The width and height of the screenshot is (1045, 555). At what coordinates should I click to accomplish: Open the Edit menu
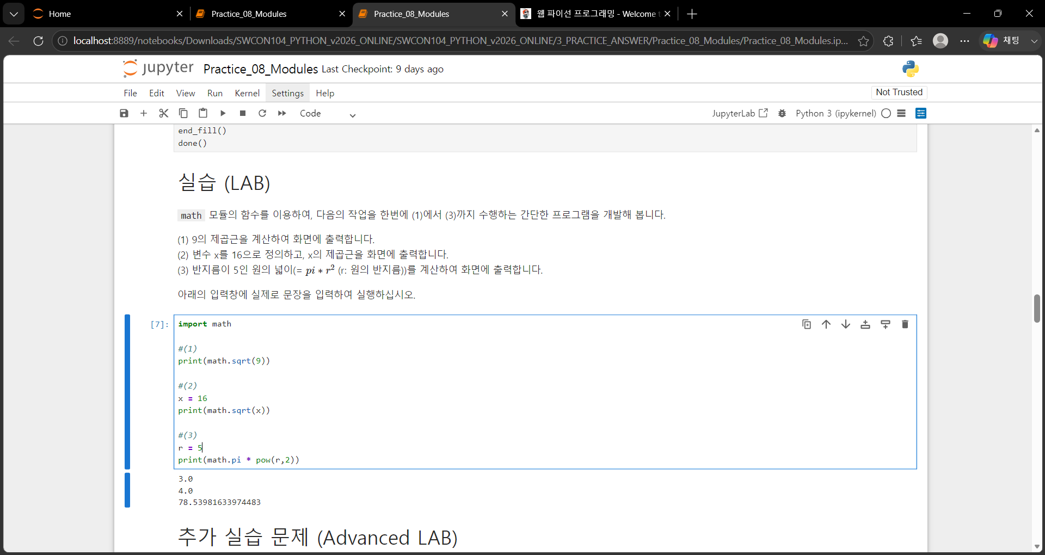pyautogui.click(x=157, y=93)
